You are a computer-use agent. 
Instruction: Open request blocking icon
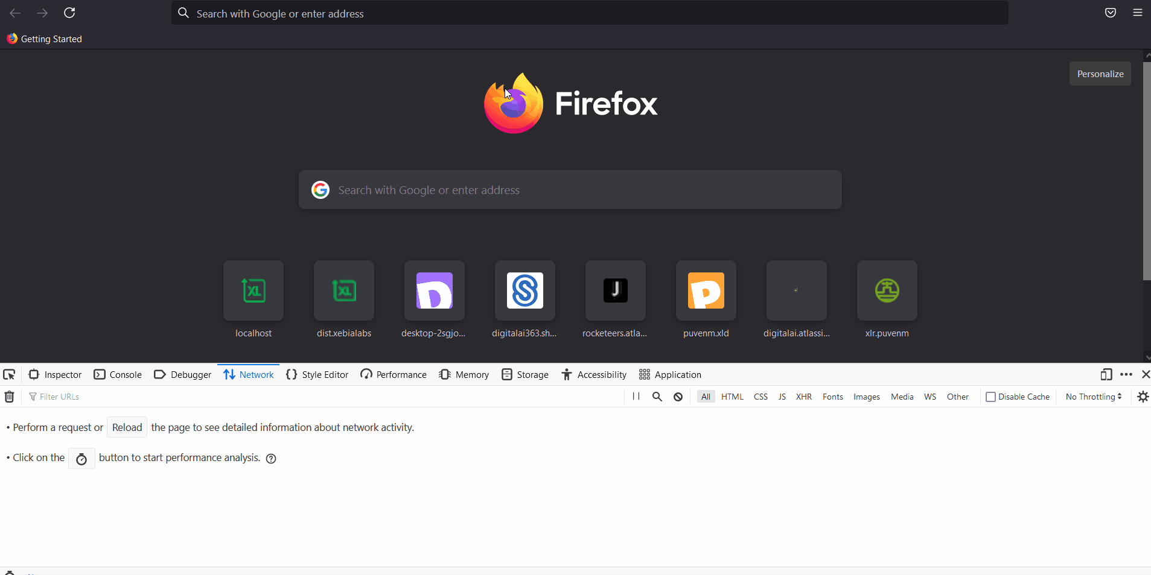click(x=678, y=397)
